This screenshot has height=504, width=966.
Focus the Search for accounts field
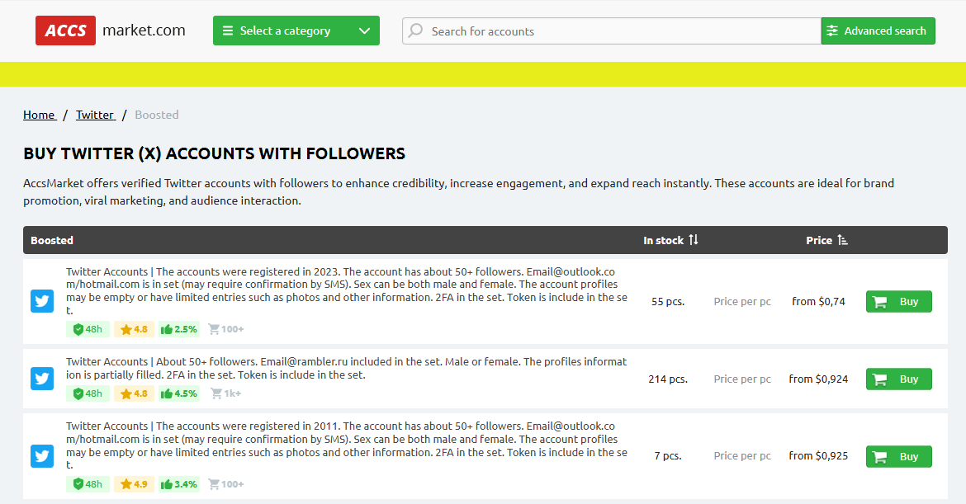click(612, 31)
